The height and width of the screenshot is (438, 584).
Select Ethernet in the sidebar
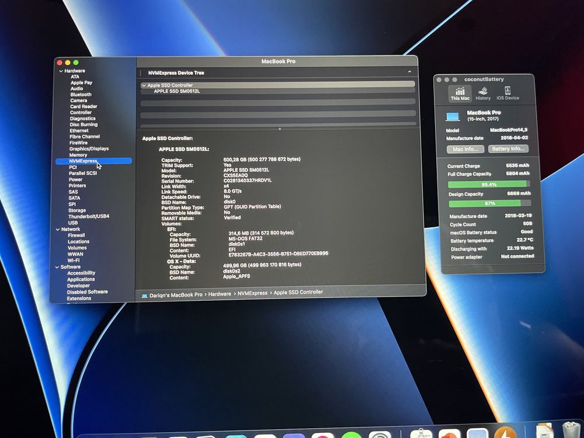coord(79,131)
